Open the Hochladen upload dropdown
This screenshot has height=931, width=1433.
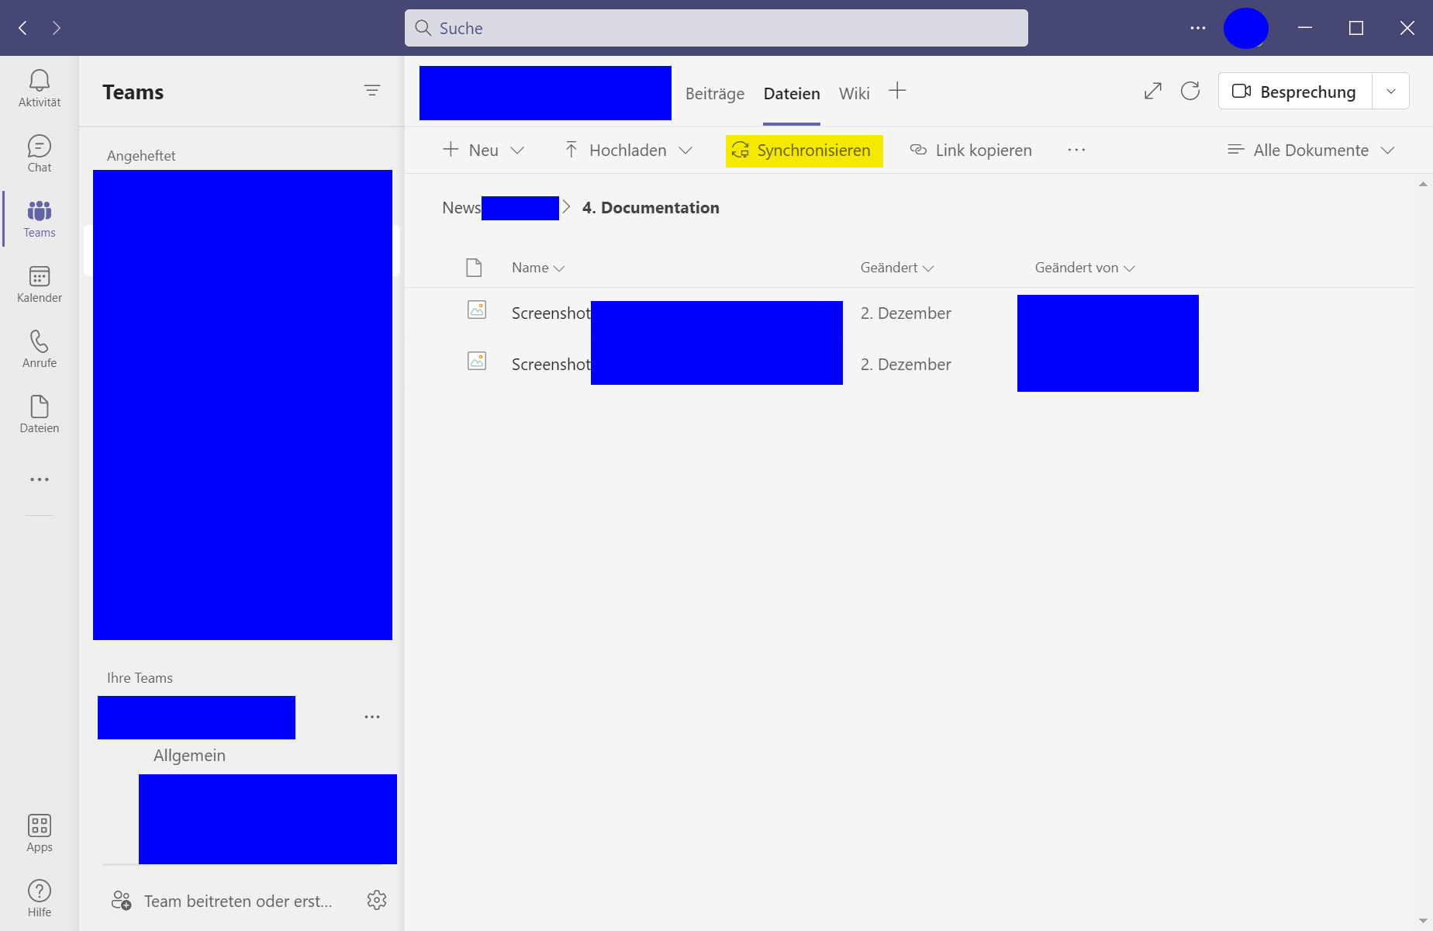628,150
